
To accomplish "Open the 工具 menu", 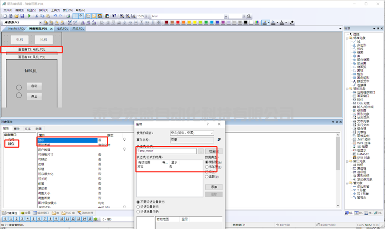I will coord(55,10).
